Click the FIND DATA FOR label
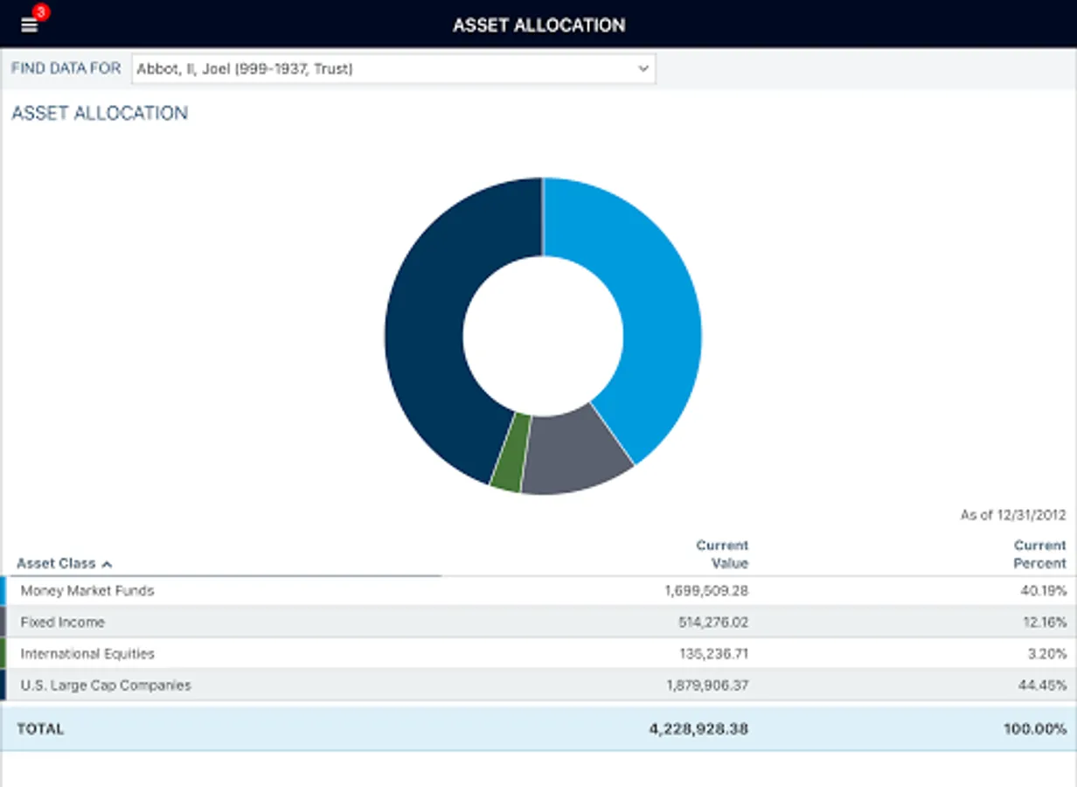The image size is (1077, 787). (x=66, y=67)
